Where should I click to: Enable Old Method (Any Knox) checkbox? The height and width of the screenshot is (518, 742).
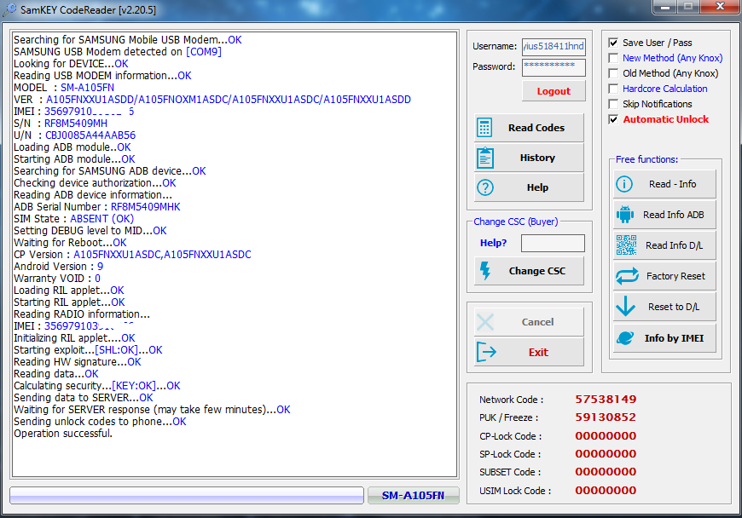613,73
